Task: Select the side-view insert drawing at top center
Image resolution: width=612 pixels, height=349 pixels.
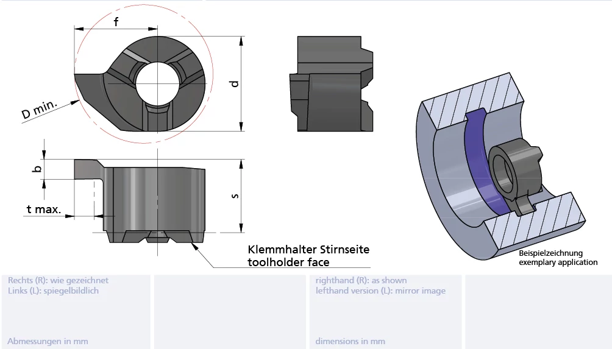Action: click(x=332, y=84)
